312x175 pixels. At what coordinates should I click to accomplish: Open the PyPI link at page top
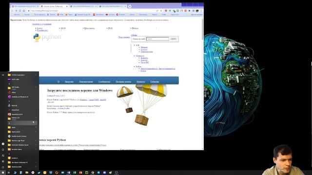coord(111,28)
